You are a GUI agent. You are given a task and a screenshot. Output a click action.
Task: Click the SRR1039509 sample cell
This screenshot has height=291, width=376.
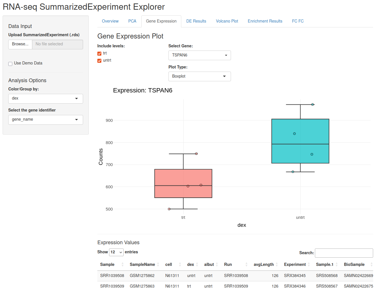[112, 286]
